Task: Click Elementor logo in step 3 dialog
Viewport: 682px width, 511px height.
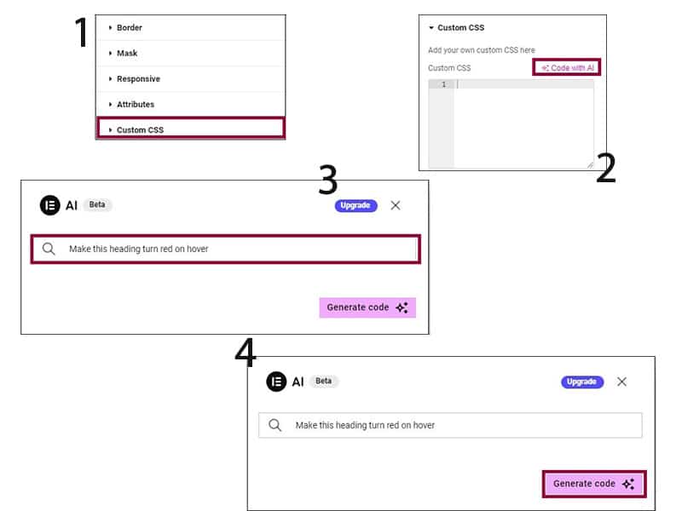Action: click(50, 205)
